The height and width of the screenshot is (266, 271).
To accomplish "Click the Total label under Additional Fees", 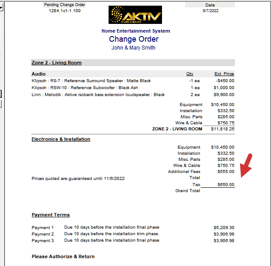I will pyautogui.click(x=195, y=178).
